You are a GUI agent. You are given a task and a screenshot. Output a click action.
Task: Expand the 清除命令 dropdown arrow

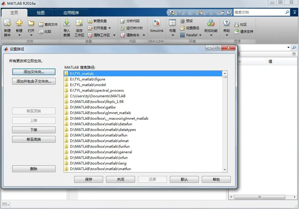(x=144, y=35)
